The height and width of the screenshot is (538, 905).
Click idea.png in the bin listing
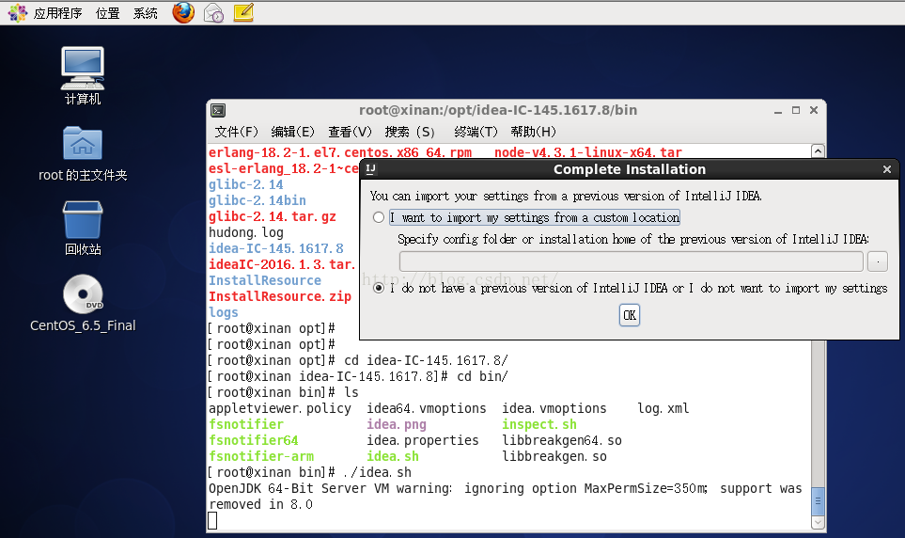point(397,424)
